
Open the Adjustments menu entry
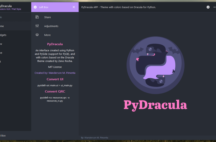pos(55,26)
